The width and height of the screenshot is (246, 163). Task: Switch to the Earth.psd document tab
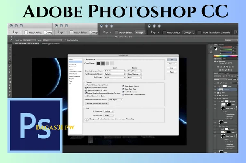(51, 44)
